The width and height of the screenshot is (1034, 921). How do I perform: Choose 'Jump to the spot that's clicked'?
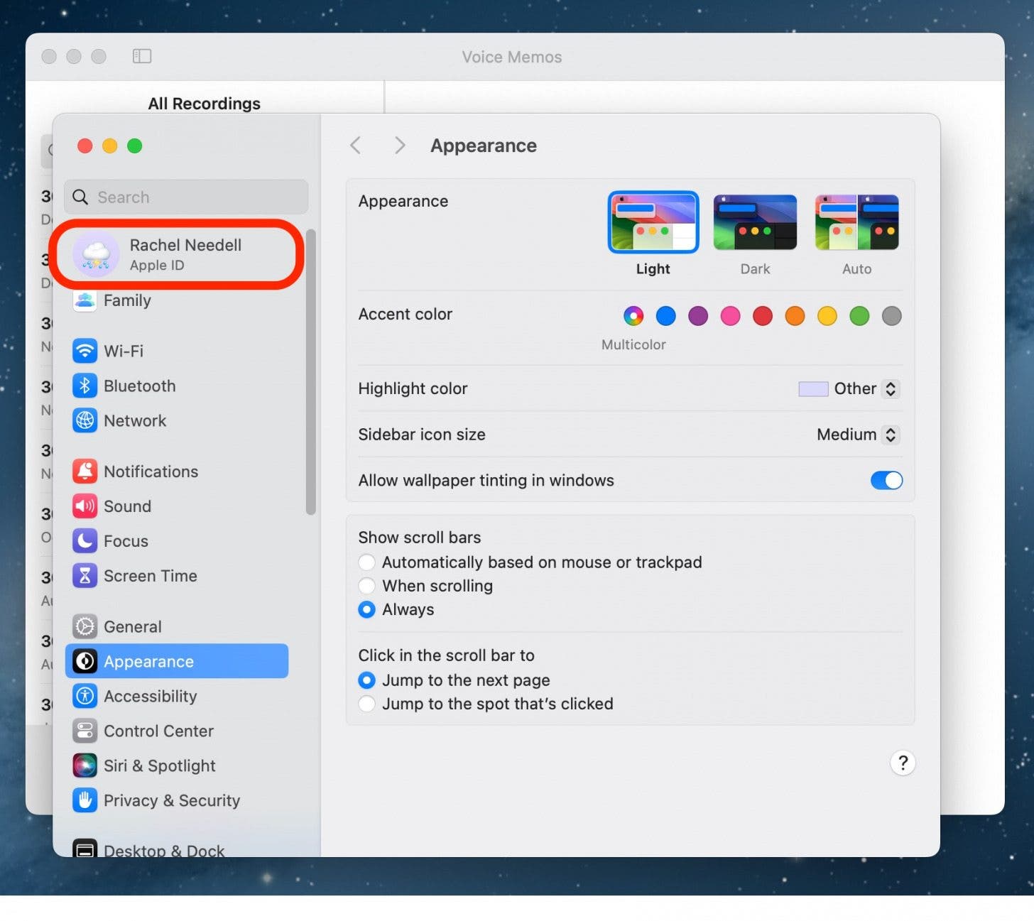coord(367,704)
